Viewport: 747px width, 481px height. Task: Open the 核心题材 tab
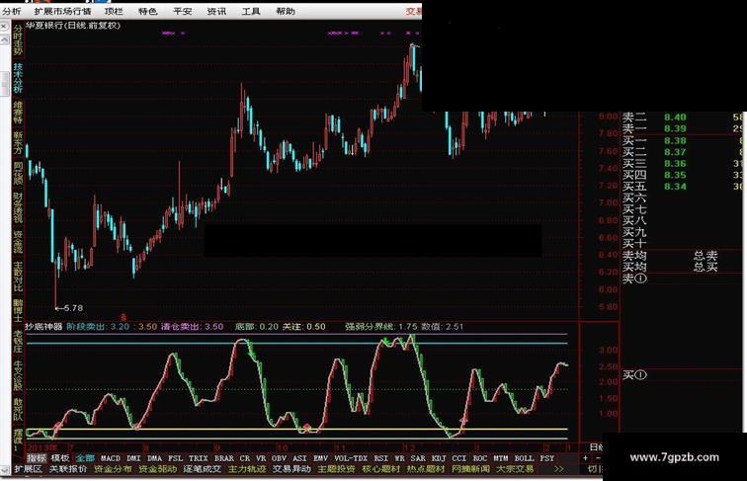pyautogui.click(x=381, y=469)
